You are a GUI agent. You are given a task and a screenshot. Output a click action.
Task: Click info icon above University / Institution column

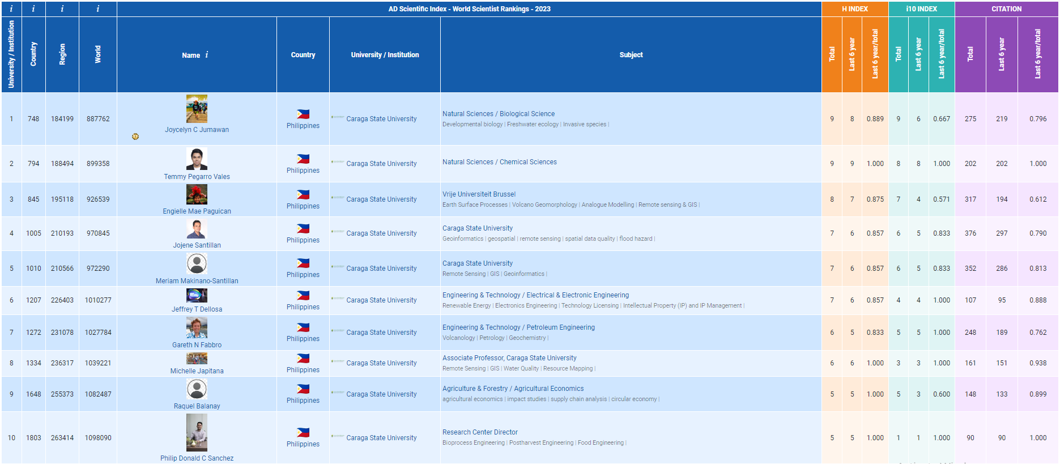coord(11,8)
